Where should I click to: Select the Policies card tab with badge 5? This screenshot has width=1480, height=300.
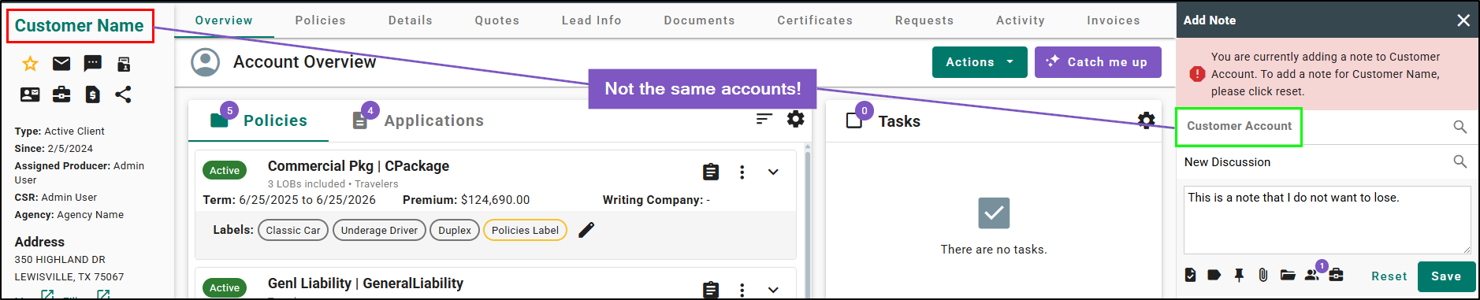pos(258,120)
